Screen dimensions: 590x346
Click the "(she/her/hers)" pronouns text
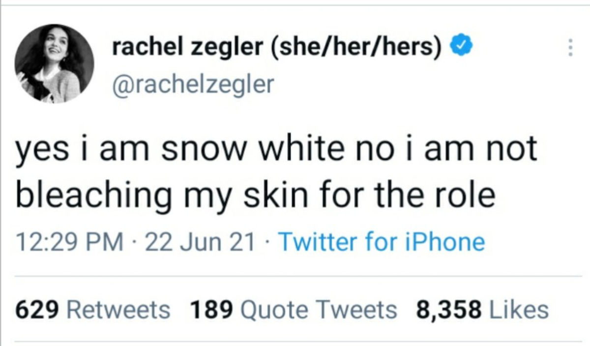(353, 48)
